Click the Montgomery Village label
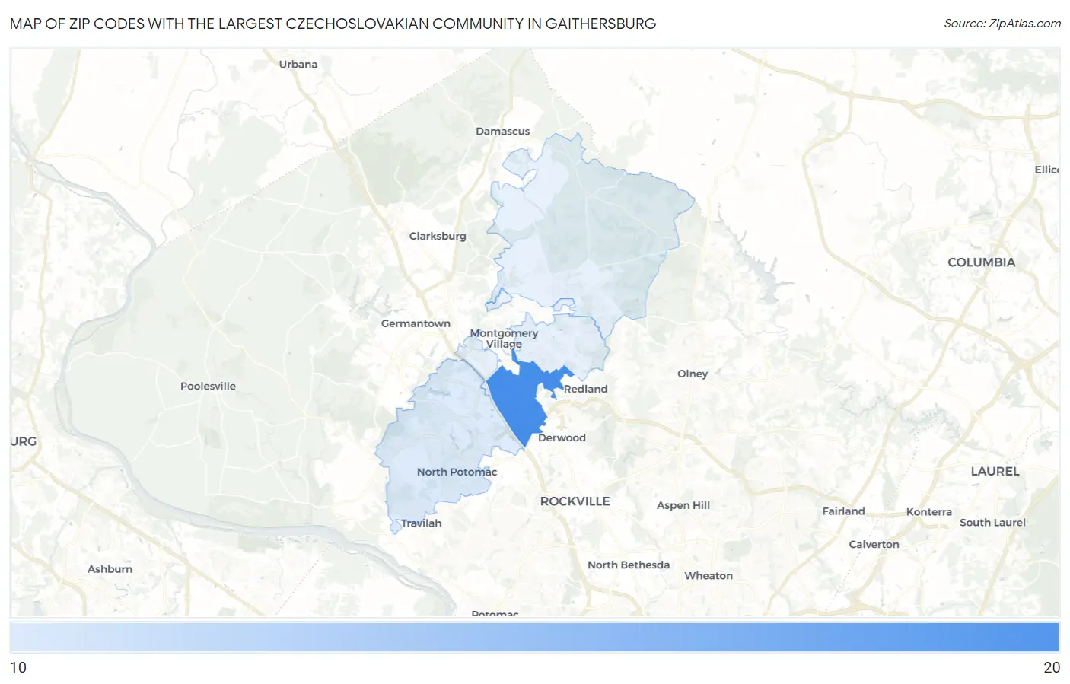The width and height of the screenshot is (1070, 684). 504,339
